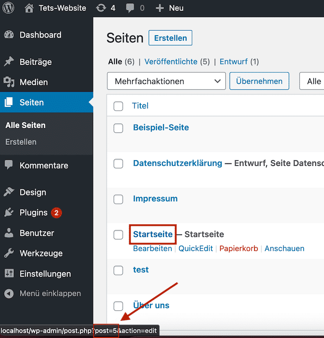
Task: Click the Einstellungen sliders icon
Action: (9, 274)
